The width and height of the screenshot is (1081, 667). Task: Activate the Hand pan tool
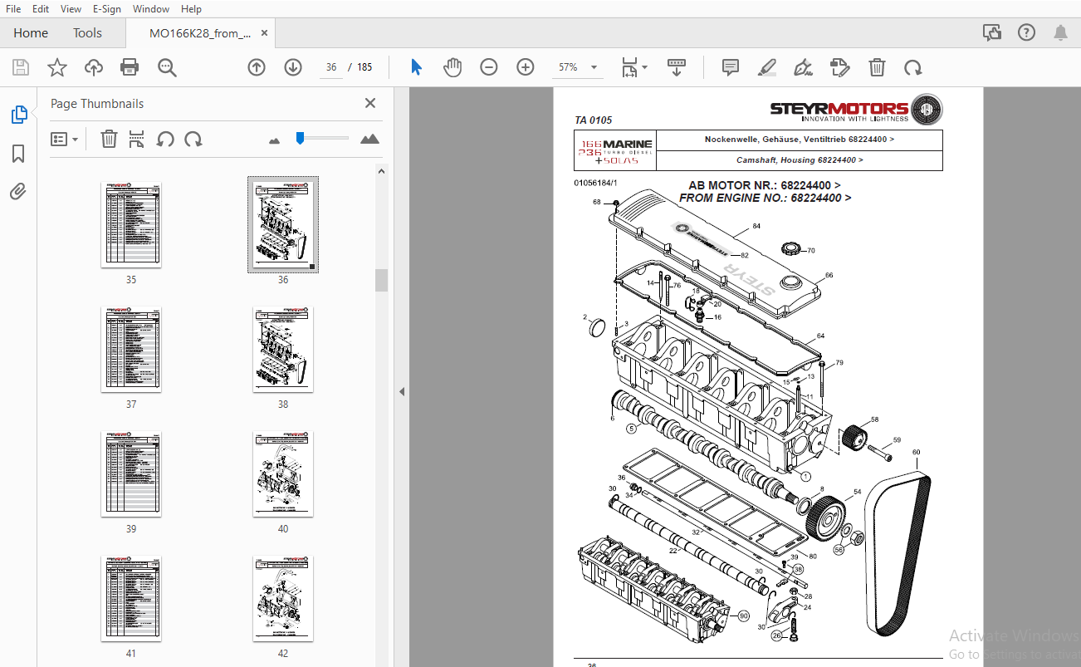[452, 67]
